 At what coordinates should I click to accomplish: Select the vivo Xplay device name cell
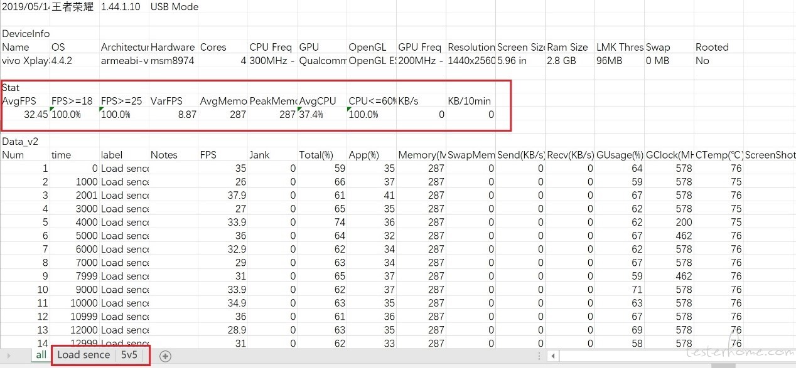tap(25, 60)
